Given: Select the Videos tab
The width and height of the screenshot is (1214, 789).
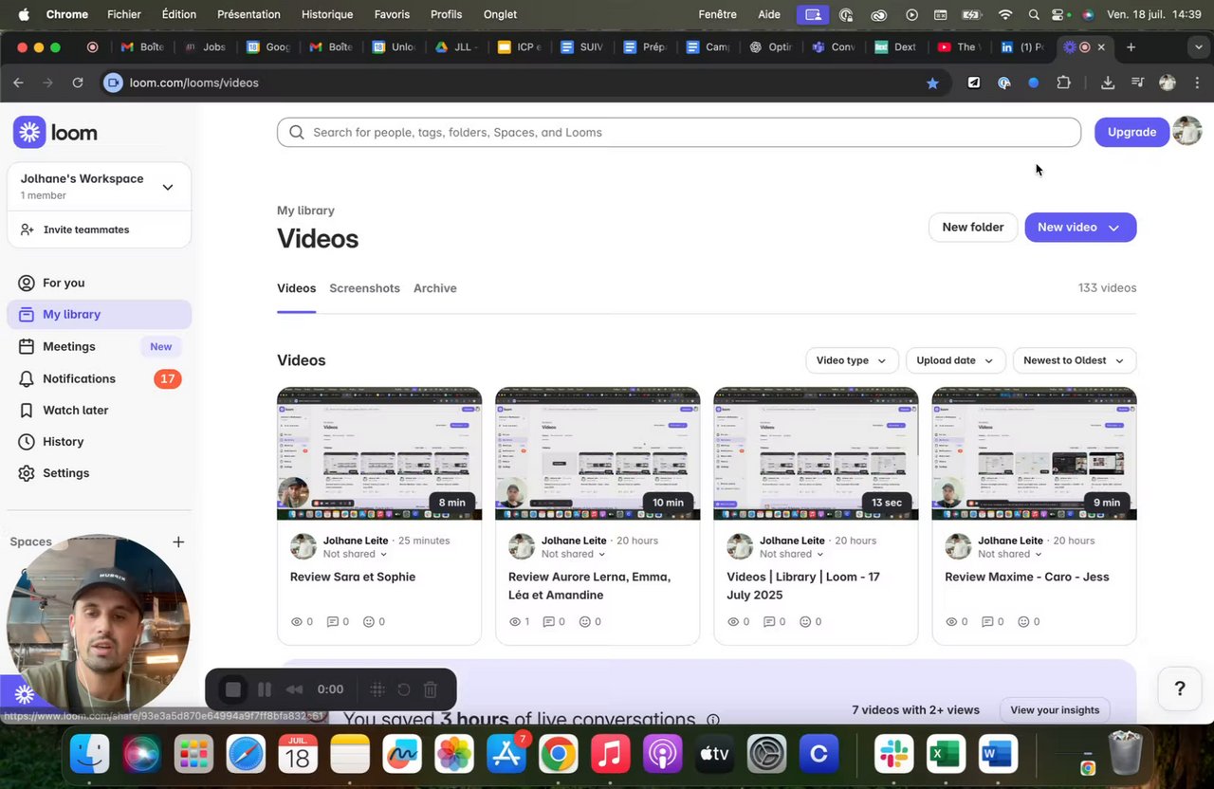Looking at the screenshot, I should [x=296, y=288].
